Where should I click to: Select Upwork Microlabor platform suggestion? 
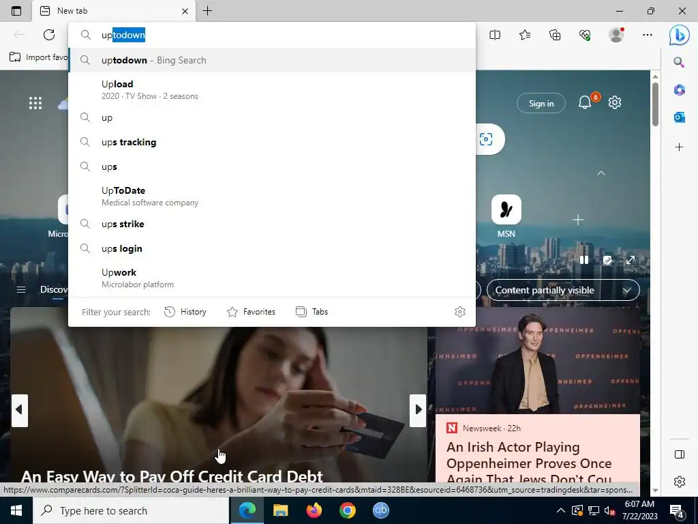tap(272, 278)
